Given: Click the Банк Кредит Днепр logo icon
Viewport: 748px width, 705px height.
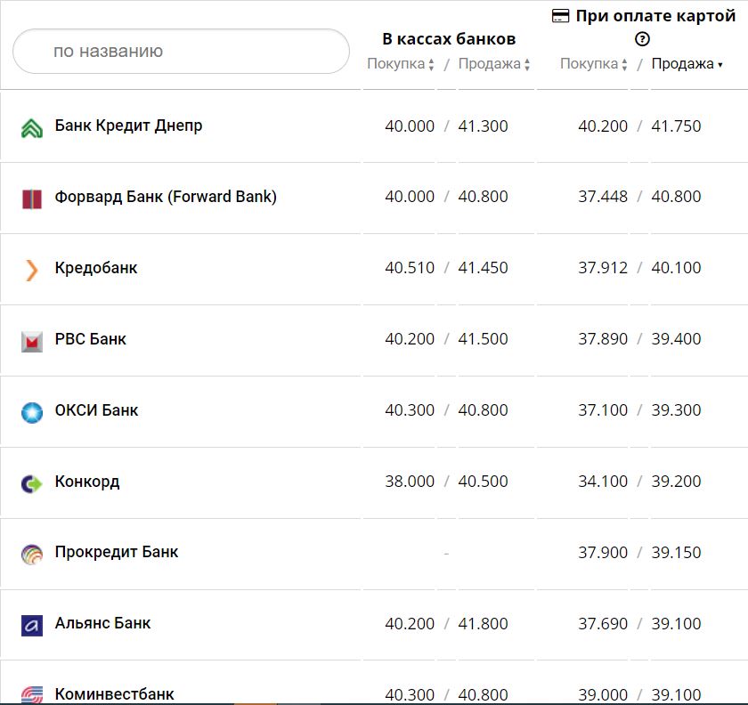Looking at the screenshot, I should tap(32, 128).
